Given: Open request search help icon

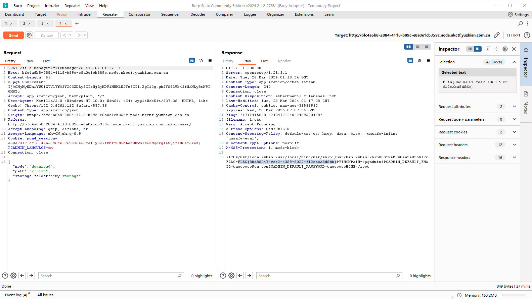Looking at the screenshot, I should coord(5,276).
